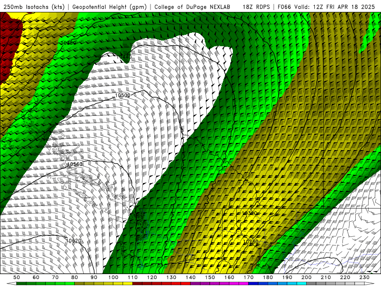This screenshot has width=381, height=286.
Task: Click the 'Valid: 12Z FRI APR 18 2025' text
Action: pyautogui.click(x=335, y=7)
